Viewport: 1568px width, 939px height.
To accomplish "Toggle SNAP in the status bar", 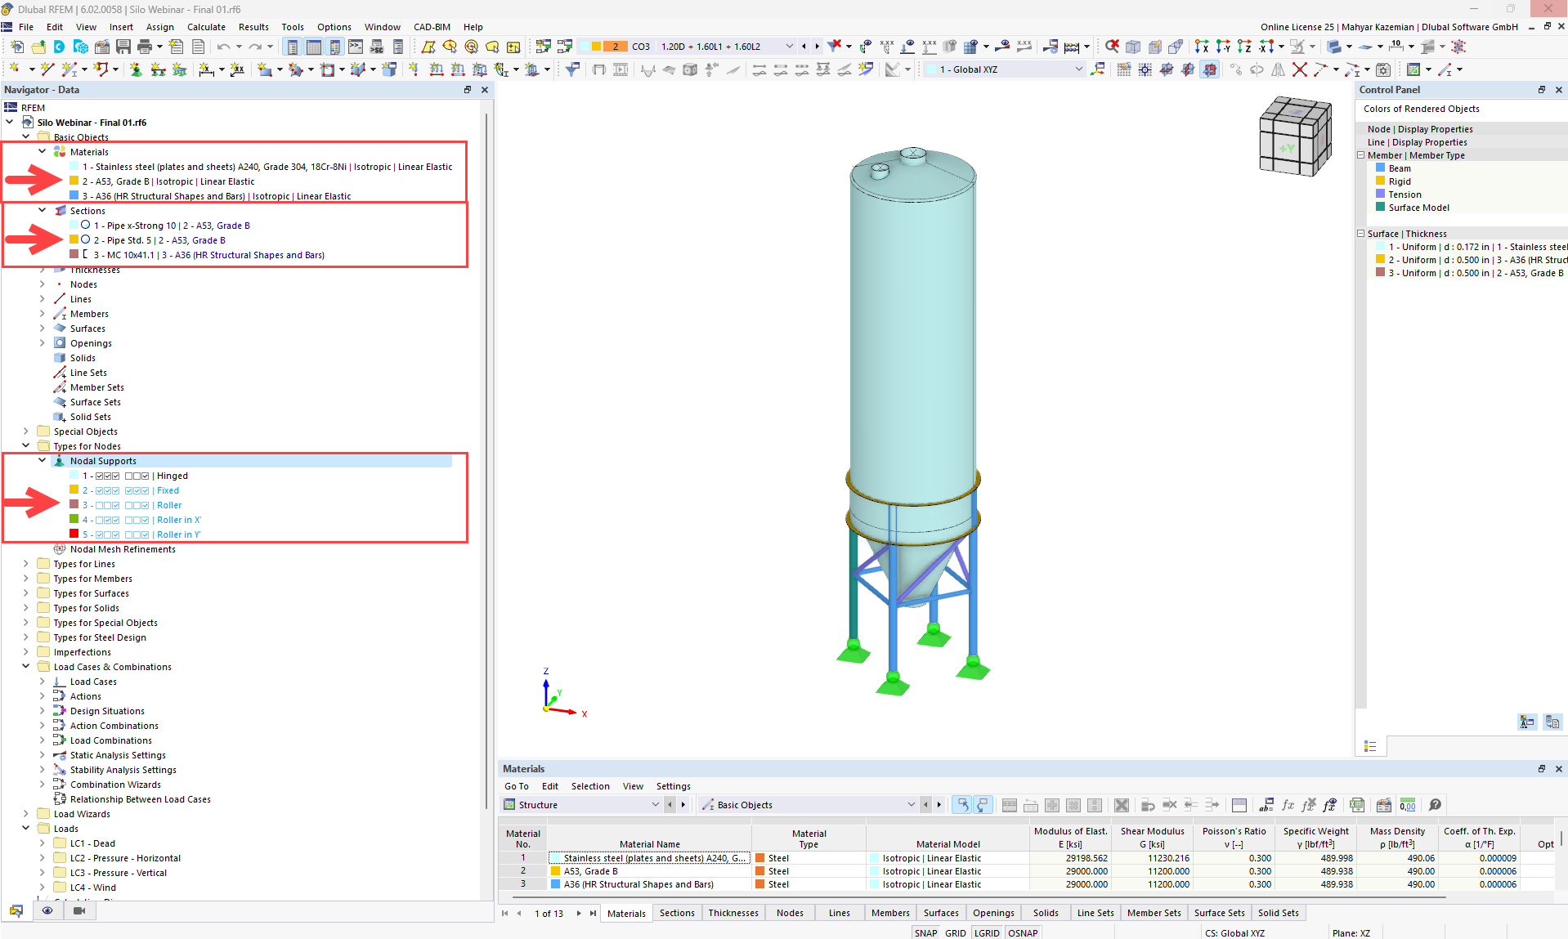I will pyautogui.click(x=925, y=933).
